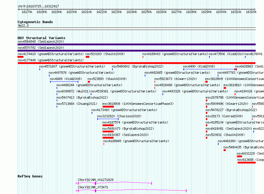Select nsv5480435 variant label
The width and height of the screenshot is (264, 194).
[x=244, y=147]
